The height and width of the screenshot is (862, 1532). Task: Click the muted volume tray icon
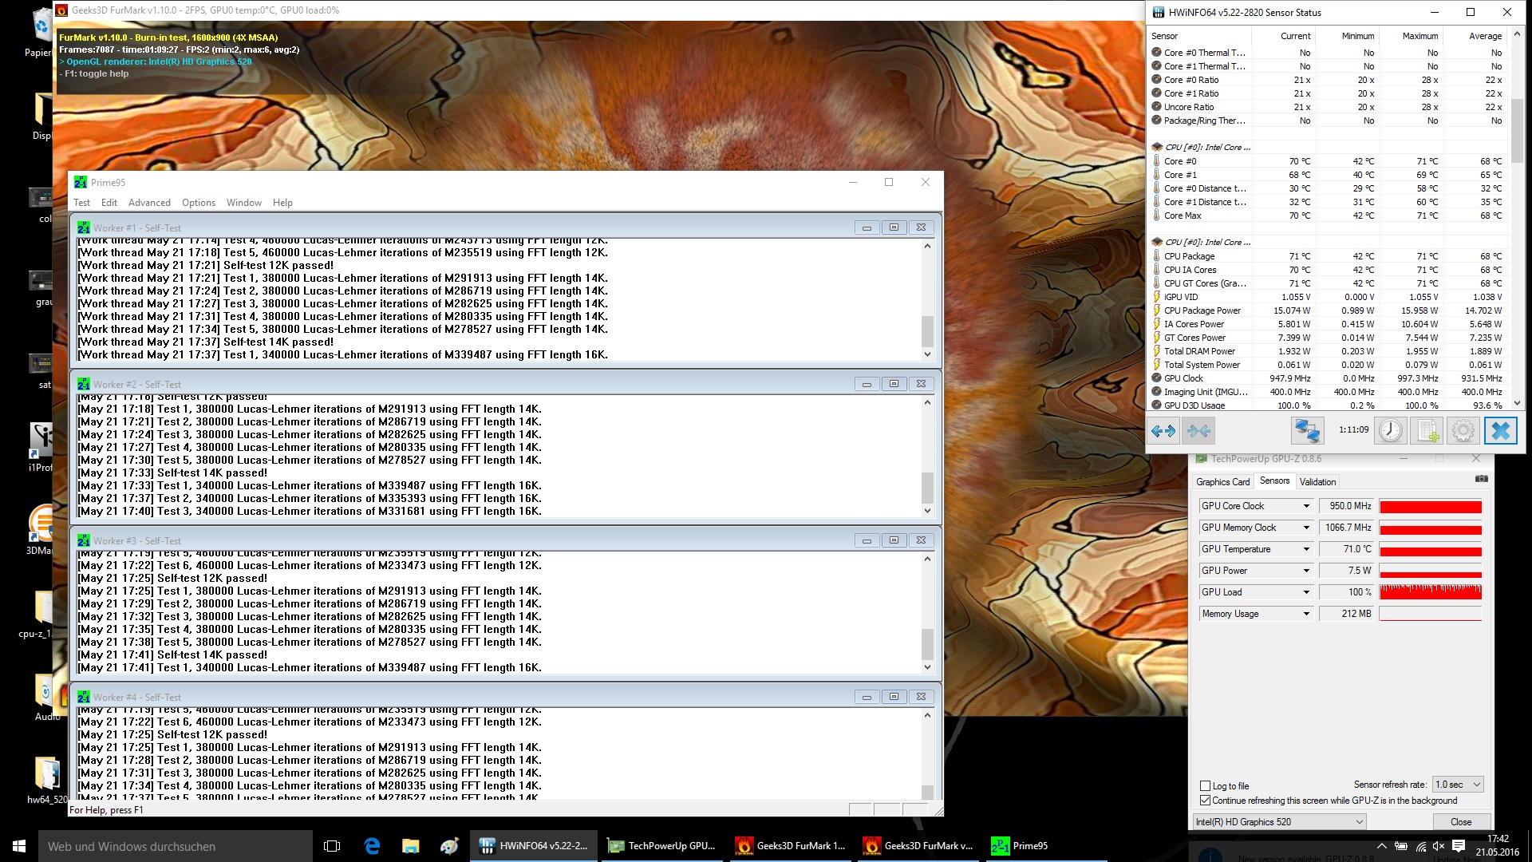pos(1439,846)
